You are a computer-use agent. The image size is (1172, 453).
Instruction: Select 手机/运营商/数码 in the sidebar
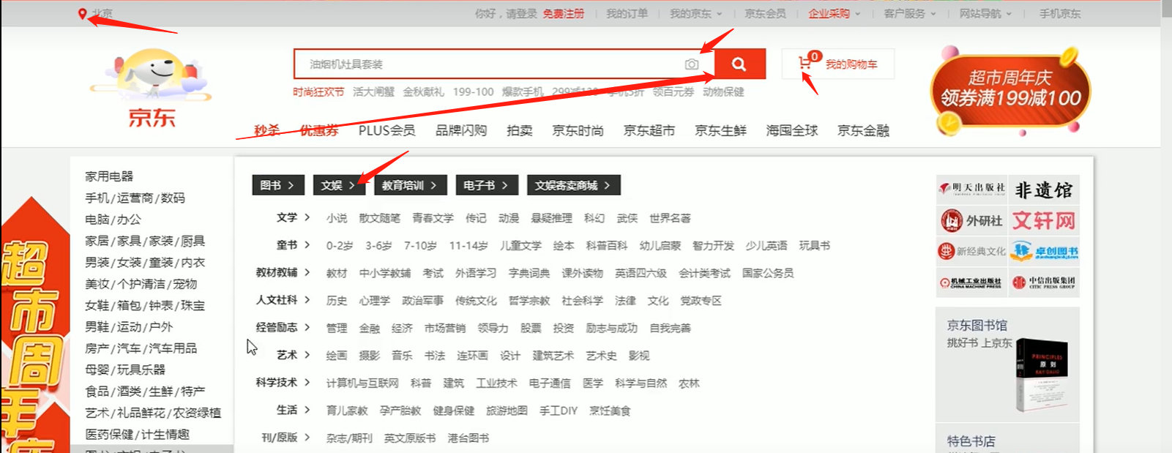pos(135,198)
